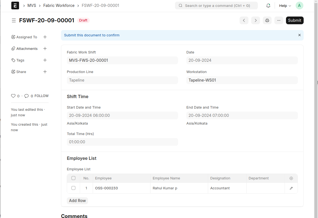Edit employee row with pencil icon

(x=291, y=188)
